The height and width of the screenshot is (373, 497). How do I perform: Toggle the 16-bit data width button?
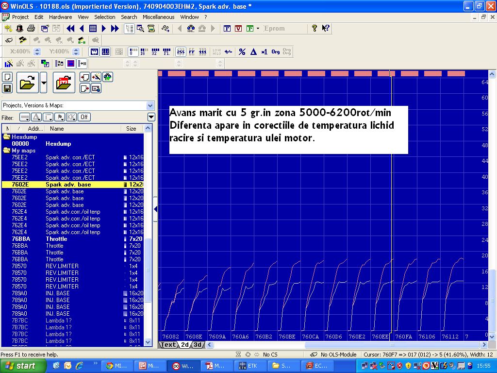click(143, 52)
